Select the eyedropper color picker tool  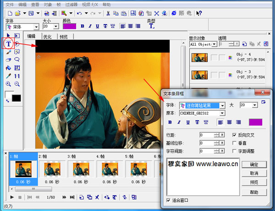(x=8, y=76)
